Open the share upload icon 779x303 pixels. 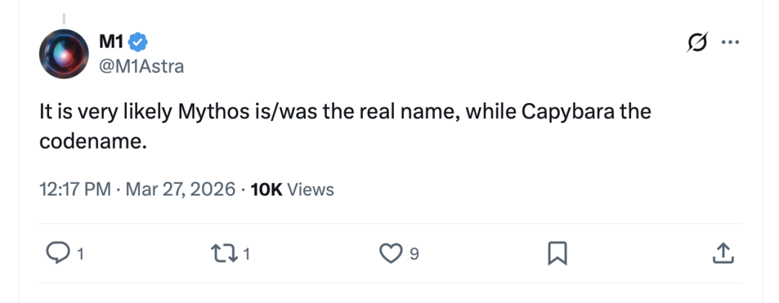(x=723, y=252)
